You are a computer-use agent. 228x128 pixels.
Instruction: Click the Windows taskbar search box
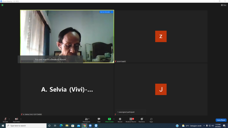[x=26, y=126]
